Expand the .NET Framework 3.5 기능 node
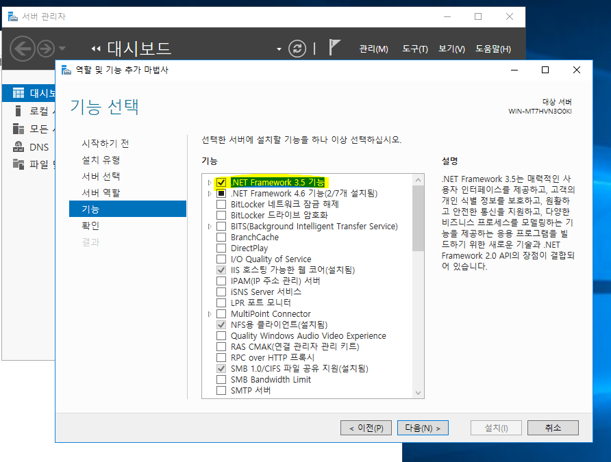 coord(210,183)
